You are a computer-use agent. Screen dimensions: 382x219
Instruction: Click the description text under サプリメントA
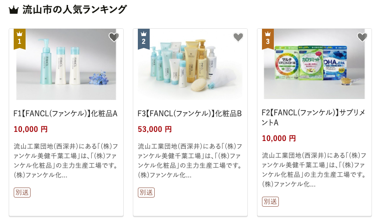314,170
